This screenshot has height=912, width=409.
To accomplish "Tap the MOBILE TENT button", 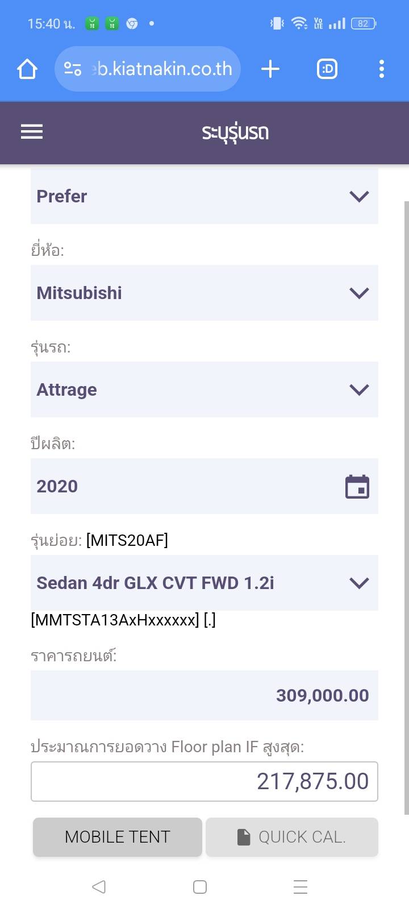I will point(118,837).
